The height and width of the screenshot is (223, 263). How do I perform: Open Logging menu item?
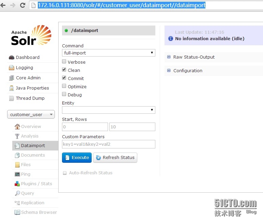(25, 68)
